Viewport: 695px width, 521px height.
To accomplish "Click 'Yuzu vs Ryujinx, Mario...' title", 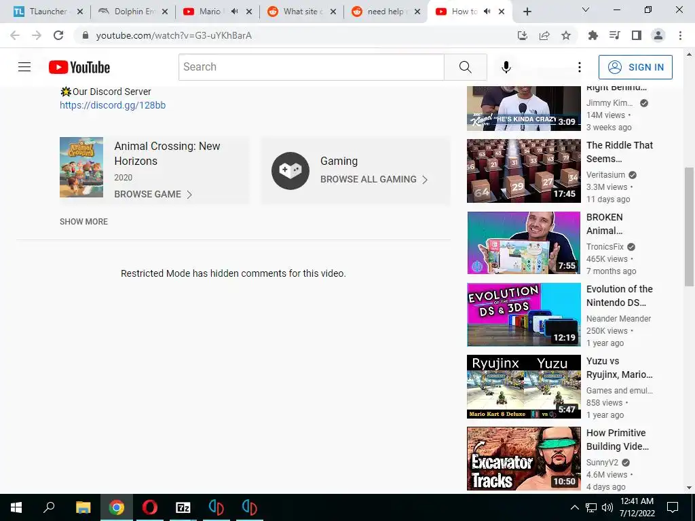I will tap(619, 368).
